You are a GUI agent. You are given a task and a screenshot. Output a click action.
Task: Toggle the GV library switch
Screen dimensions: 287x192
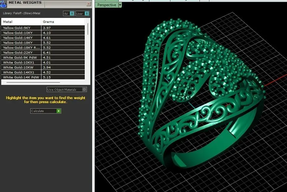(x=69, y=14)
